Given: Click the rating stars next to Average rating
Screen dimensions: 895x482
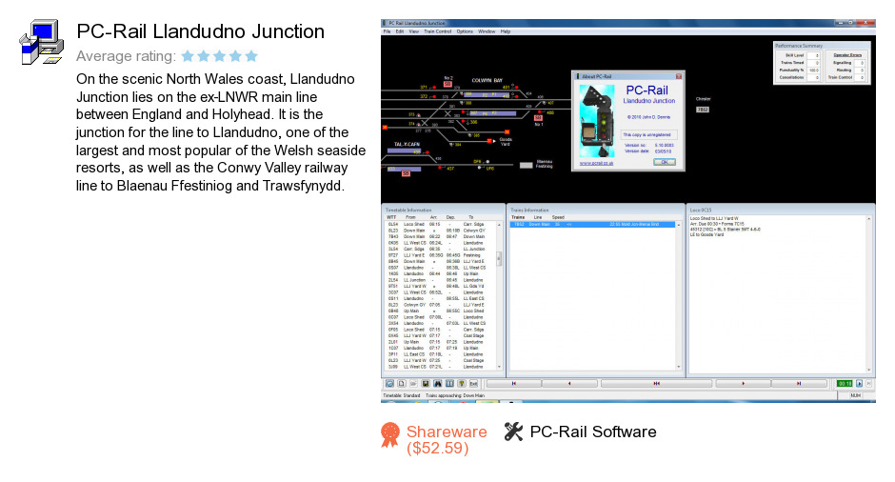Looking at the screenshot, I should pos(220,56).
